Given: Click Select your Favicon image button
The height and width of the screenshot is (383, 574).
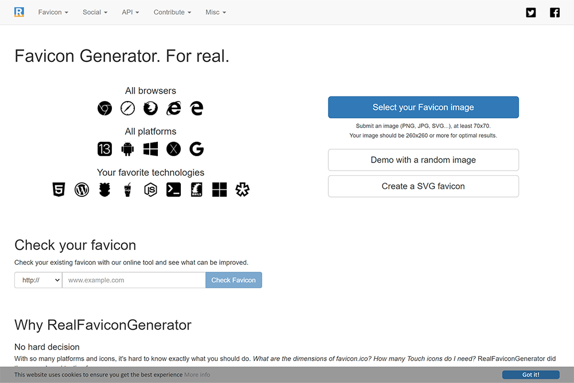Looking at the screenshot, I should click(x=423, y=107).
